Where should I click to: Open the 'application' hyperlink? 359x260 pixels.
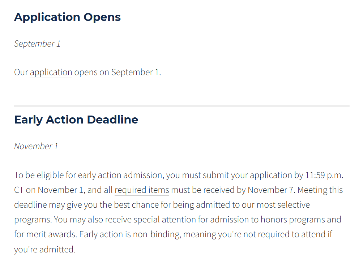click(x=51, y=72)
